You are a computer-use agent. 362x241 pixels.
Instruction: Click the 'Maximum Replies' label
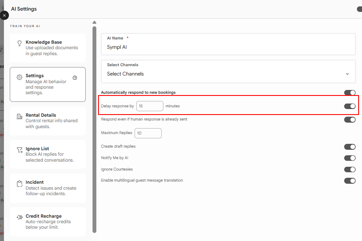tap(116, 133)
